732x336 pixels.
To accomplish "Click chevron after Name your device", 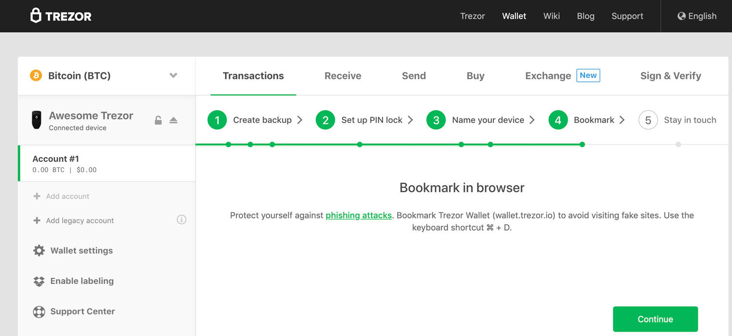I will coord(532,120).
